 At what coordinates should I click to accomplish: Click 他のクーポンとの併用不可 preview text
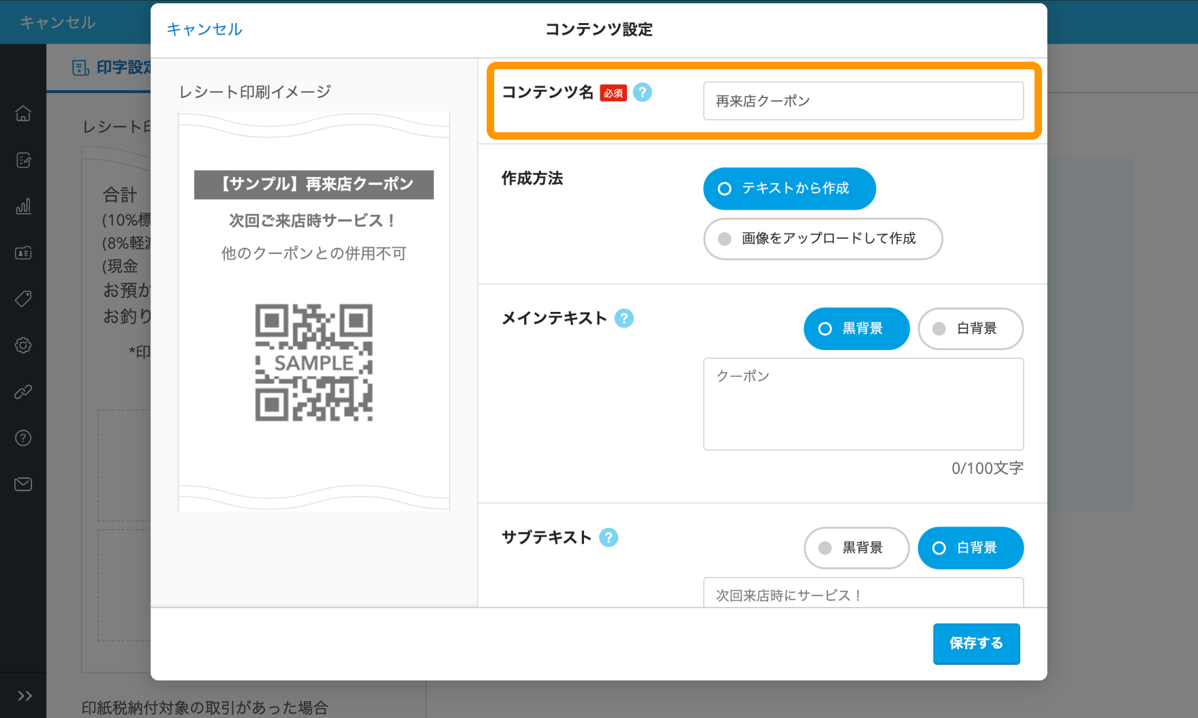click(313, 253)
